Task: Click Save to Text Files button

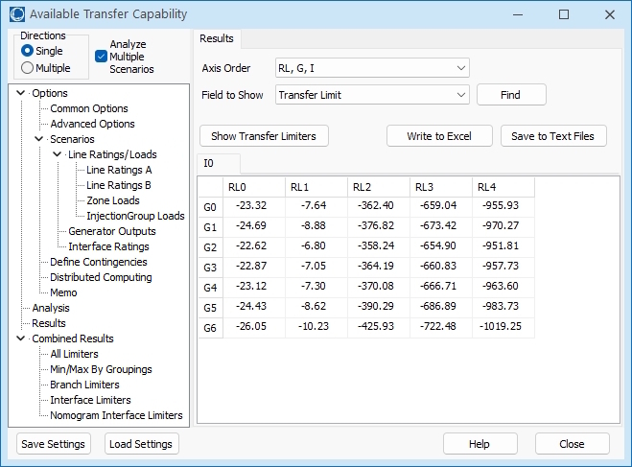Action: [552, 136]
